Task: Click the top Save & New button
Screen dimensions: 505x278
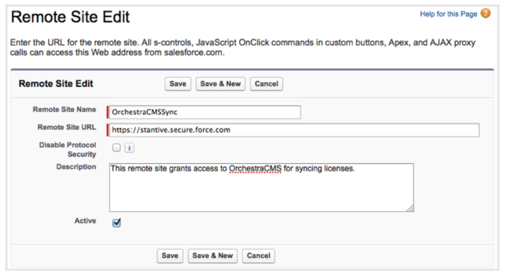Action: 220,84
